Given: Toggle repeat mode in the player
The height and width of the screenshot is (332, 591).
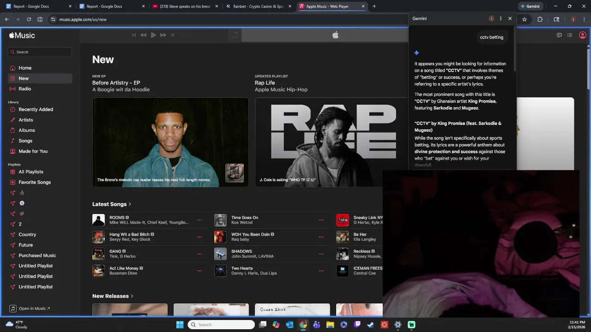Looking at the screenshot, I should click(173, 35).
